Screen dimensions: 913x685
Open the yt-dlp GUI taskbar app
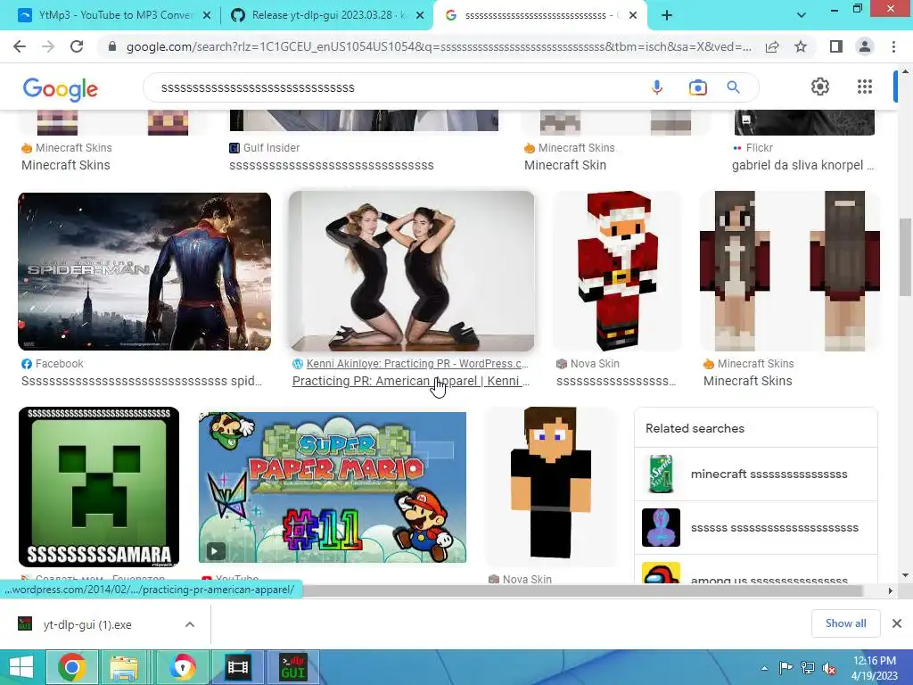[x=292, y=667]
